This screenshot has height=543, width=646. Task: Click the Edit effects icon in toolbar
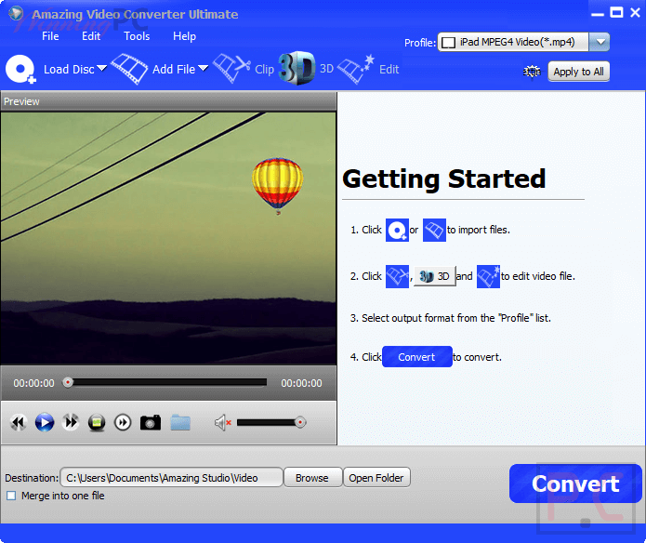point(356,69)
